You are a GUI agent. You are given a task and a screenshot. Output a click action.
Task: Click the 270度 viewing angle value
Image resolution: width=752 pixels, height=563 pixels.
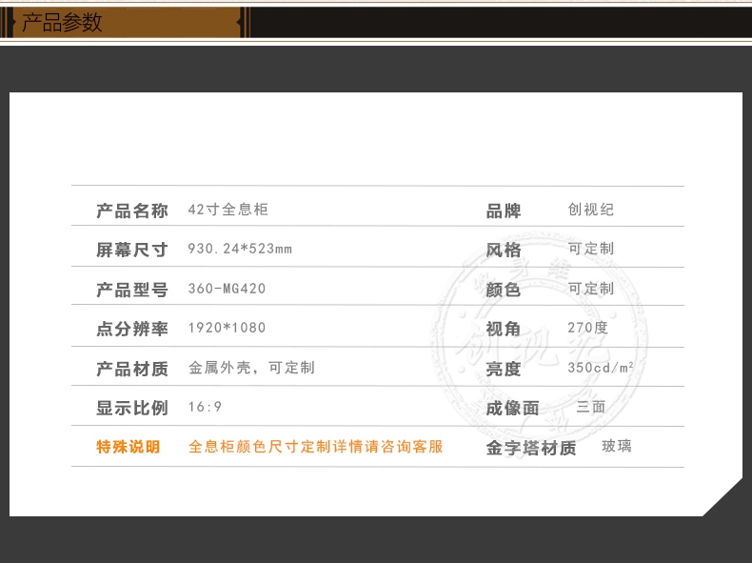pos(587,328)
